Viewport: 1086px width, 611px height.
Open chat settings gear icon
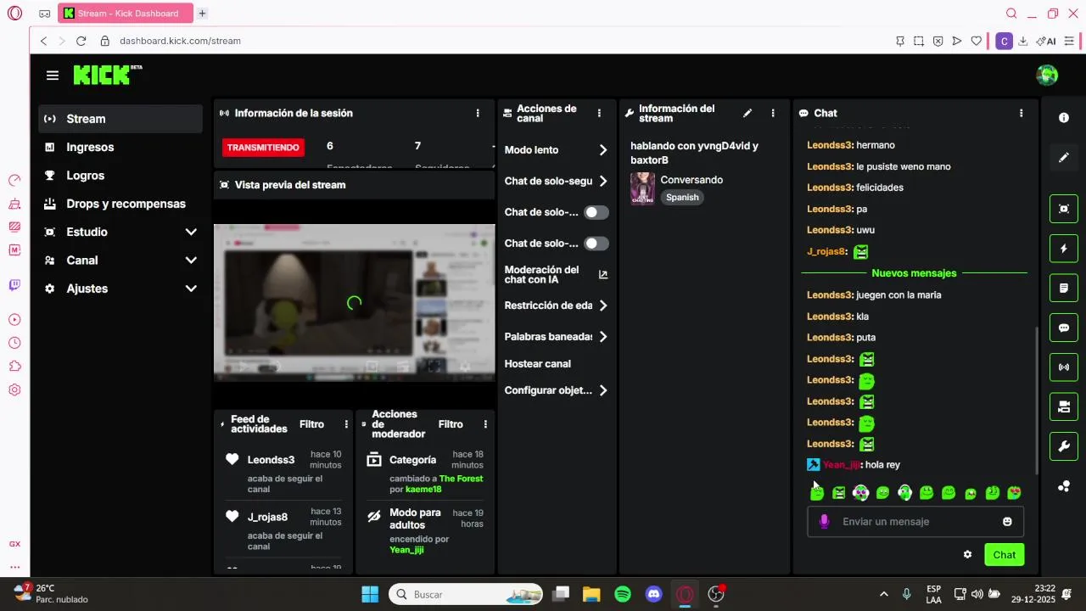pyautogui.click(x=967, y=555)
